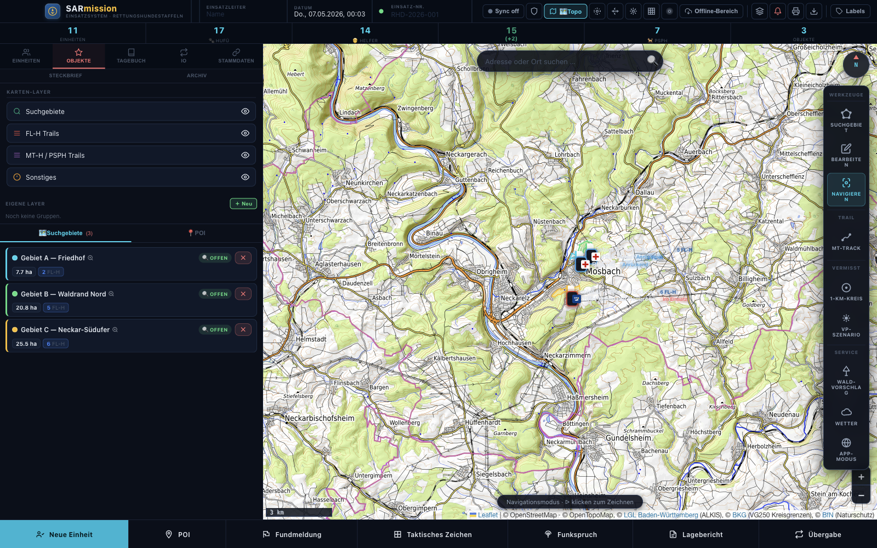Toggle OFFEN status of Gebiet A — Friedhof

pos(215,258)
